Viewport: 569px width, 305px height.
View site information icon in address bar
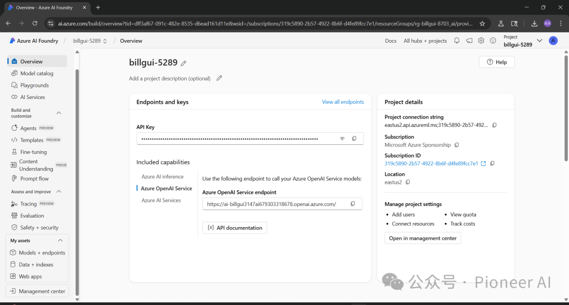(51, 24)
